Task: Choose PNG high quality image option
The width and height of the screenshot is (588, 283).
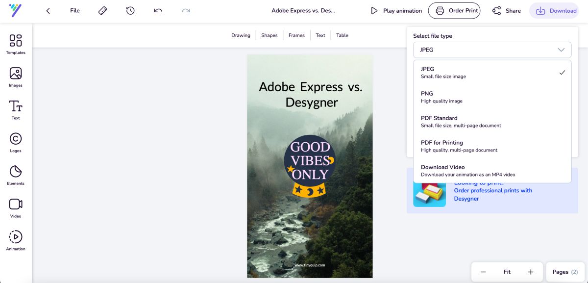Action: (492, 97)
